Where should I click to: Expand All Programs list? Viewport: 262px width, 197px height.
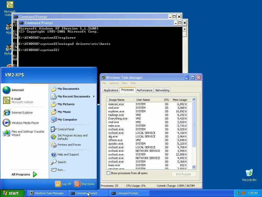[x=24, y=174]
